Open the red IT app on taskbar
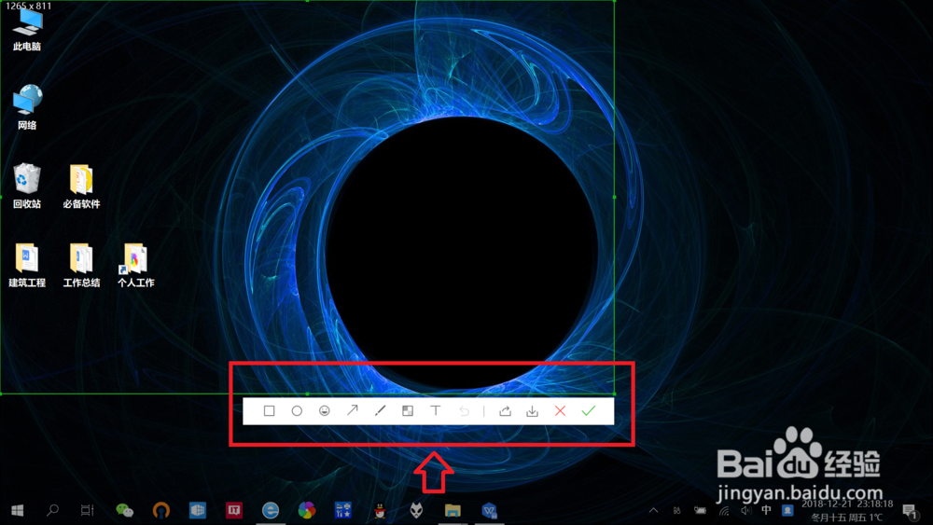The width and height of the screenshot is (933, 525). coord(234,510)
